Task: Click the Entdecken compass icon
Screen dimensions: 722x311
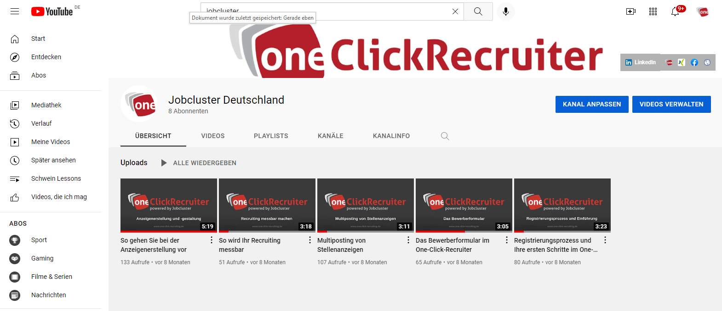Action: tap(15, 57)
